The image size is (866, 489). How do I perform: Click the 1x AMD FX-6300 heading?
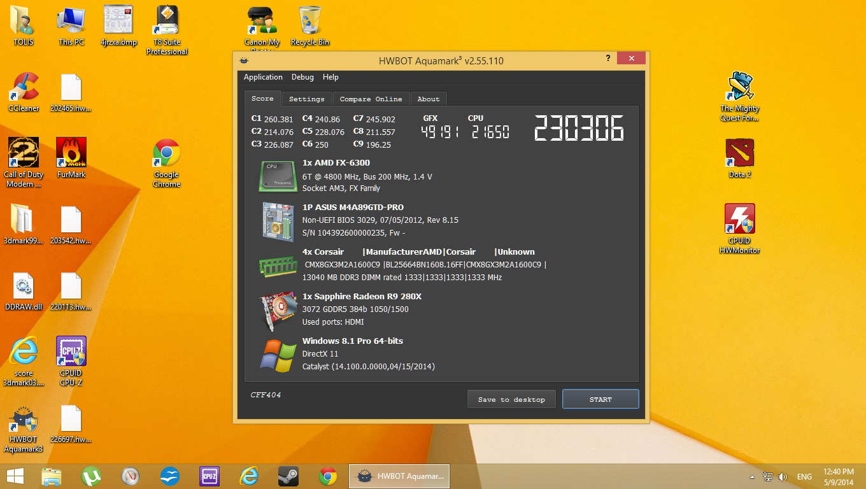tap(336, 163)
